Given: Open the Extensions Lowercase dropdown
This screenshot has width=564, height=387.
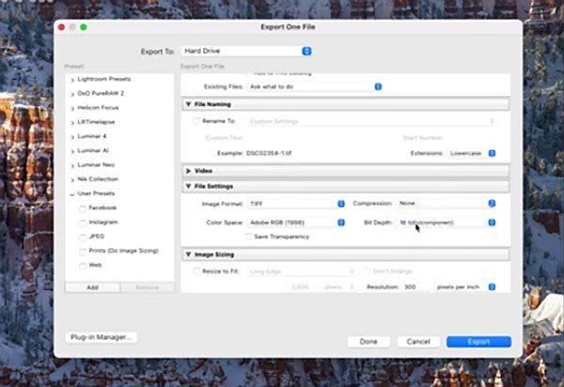Looking at the screenshot, I should (x=472, y=153).
